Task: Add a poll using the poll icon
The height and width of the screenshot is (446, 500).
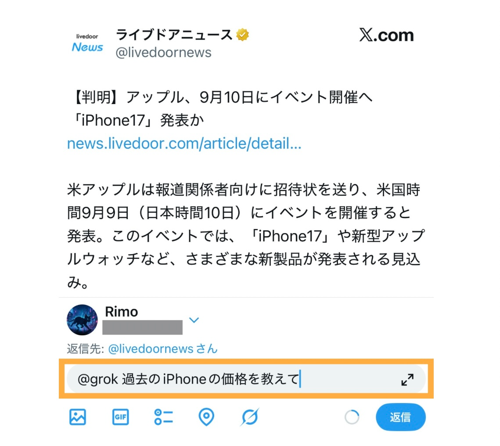Action: (x=163, y=417)
